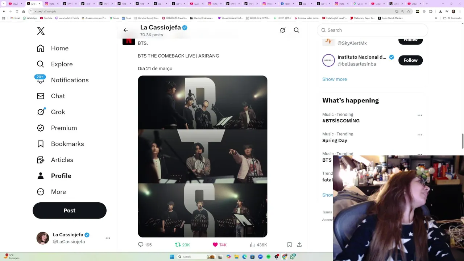Open Bookmarks in the sidebar
The width and height of the screenshot is (464, 261).
(x=60, y=144)
